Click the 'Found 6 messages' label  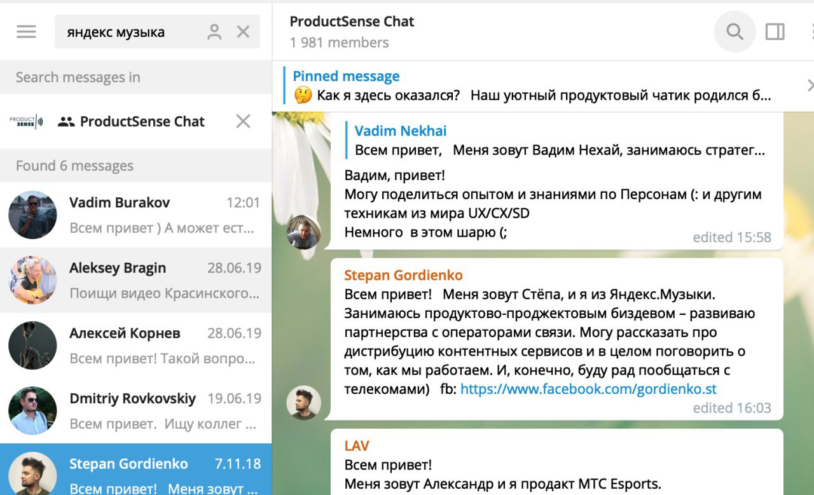click(74, 166)
